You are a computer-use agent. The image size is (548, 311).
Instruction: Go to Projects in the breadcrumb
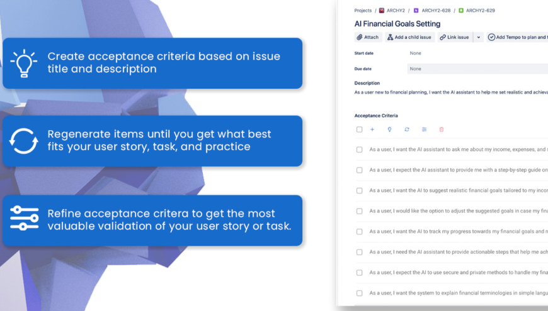363,11
